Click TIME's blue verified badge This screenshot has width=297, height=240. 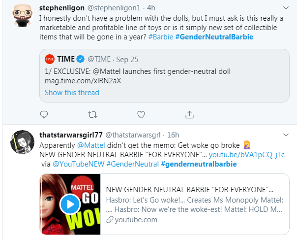tap(80, 59)
